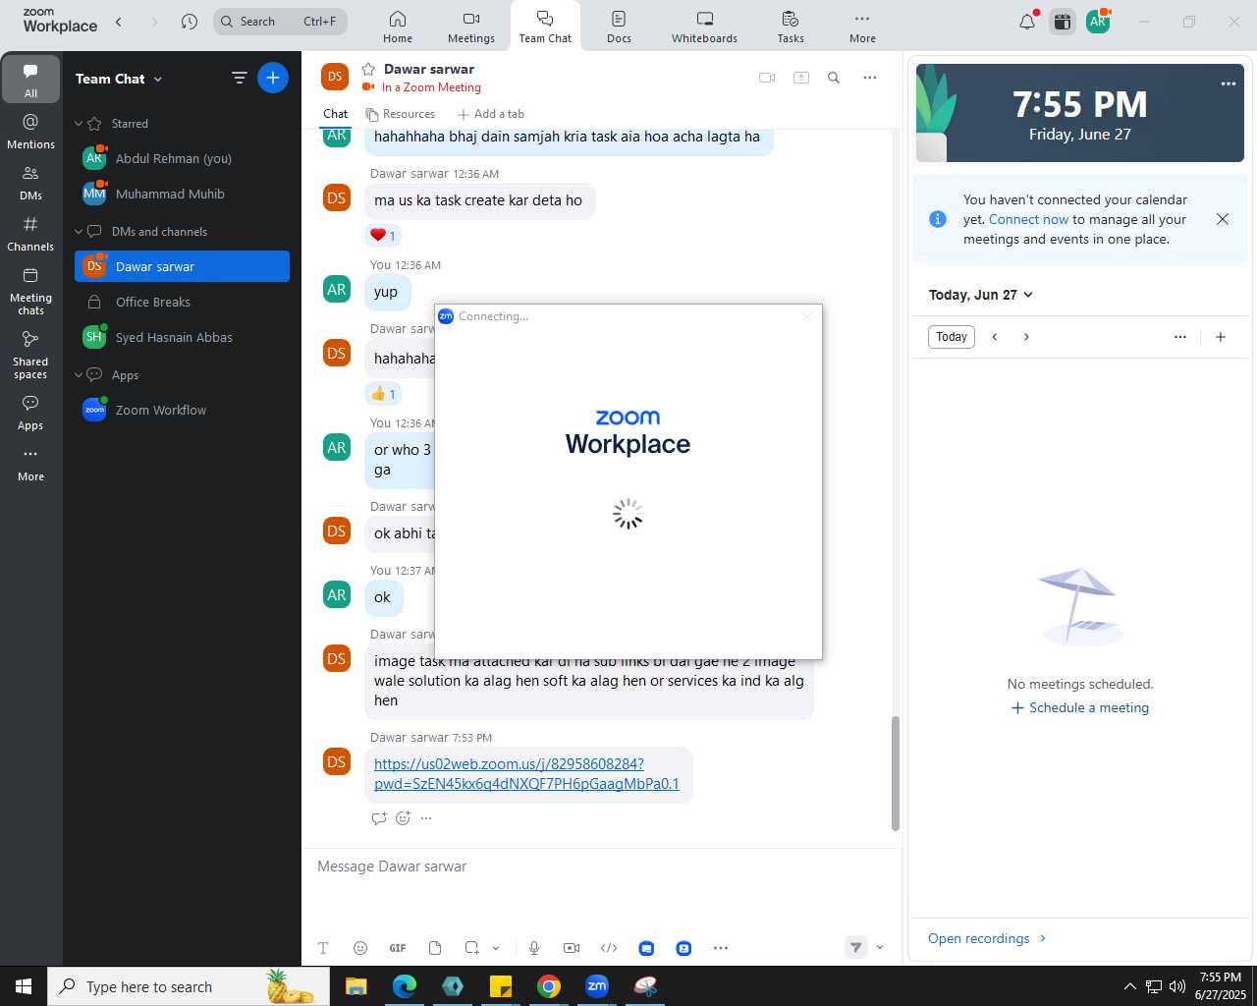Screen dimensions: 1257x1006
Task: Open Apps in the left sidebar
Action: (x=30, y=413)
